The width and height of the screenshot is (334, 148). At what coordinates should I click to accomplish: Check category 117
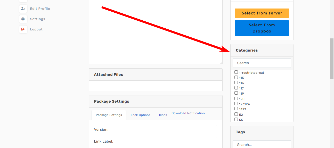coord(236,88)
